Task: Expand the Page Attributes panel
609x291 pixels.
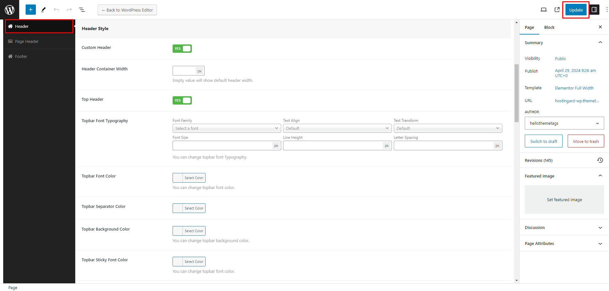Action: point(564,243)
